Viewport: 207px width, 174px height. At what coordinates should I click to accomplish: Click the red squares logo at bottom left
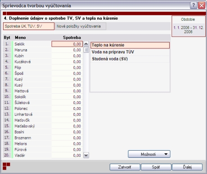(x=6, y=166)
